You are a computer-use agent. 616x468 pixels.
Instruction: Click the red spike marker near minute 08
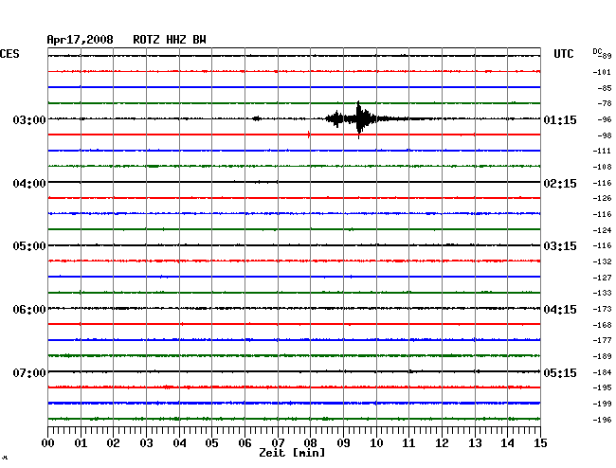click(309, 135)
